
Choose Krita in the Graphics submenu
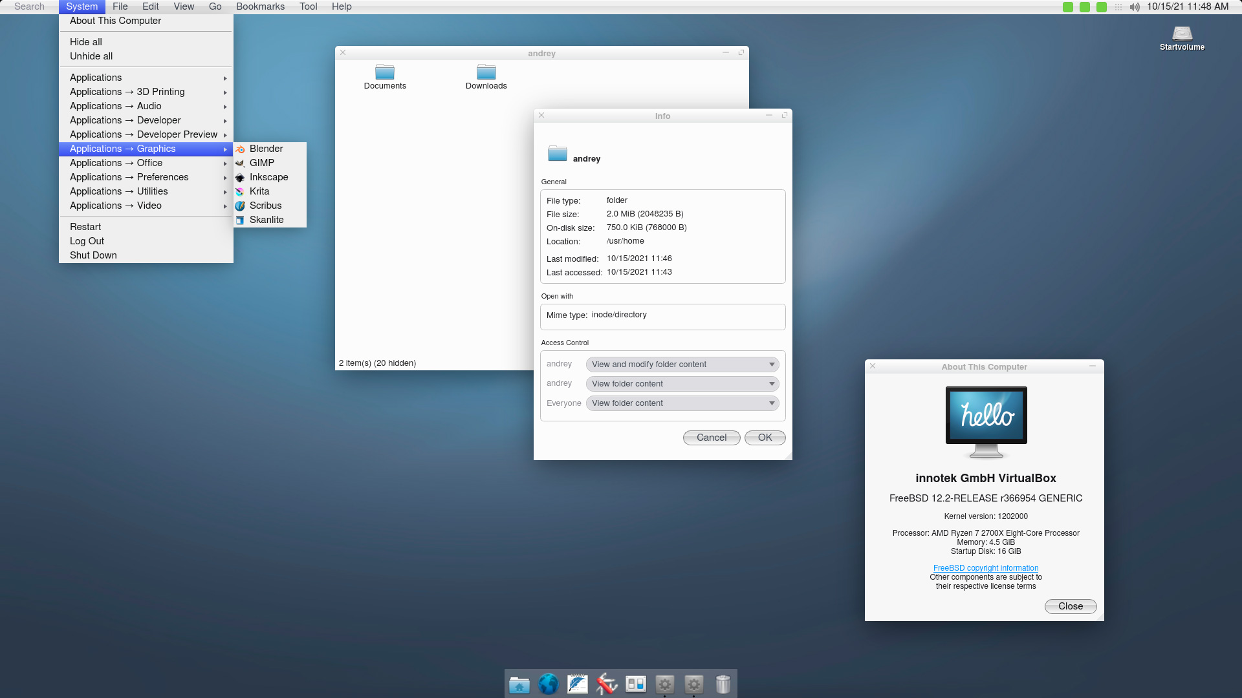point(259,191)
